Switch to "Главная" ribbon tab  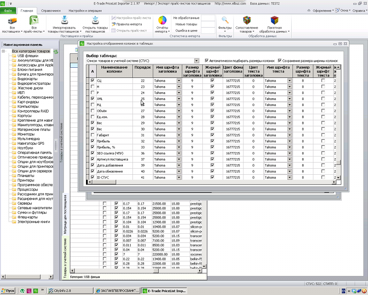tap(27, 11)
